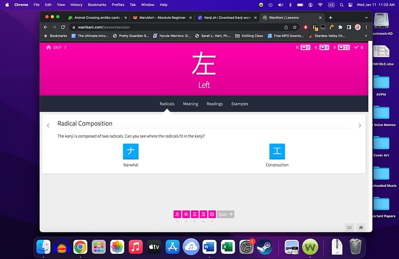The height and width of the screenshot is (259, 399).
Task: Open Steam from the Dock
Action: point(264,247)
